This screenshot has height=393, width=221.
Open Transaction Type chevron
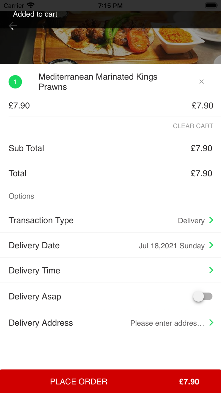tap(211, 220)
